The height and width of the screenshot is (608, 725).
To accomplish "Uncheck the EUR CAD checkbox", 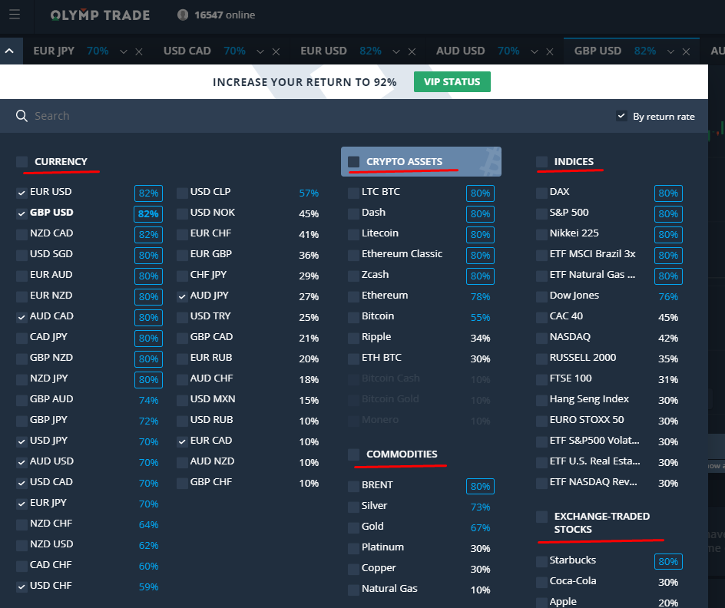I will pyautogui.click(x=182, y=441).
